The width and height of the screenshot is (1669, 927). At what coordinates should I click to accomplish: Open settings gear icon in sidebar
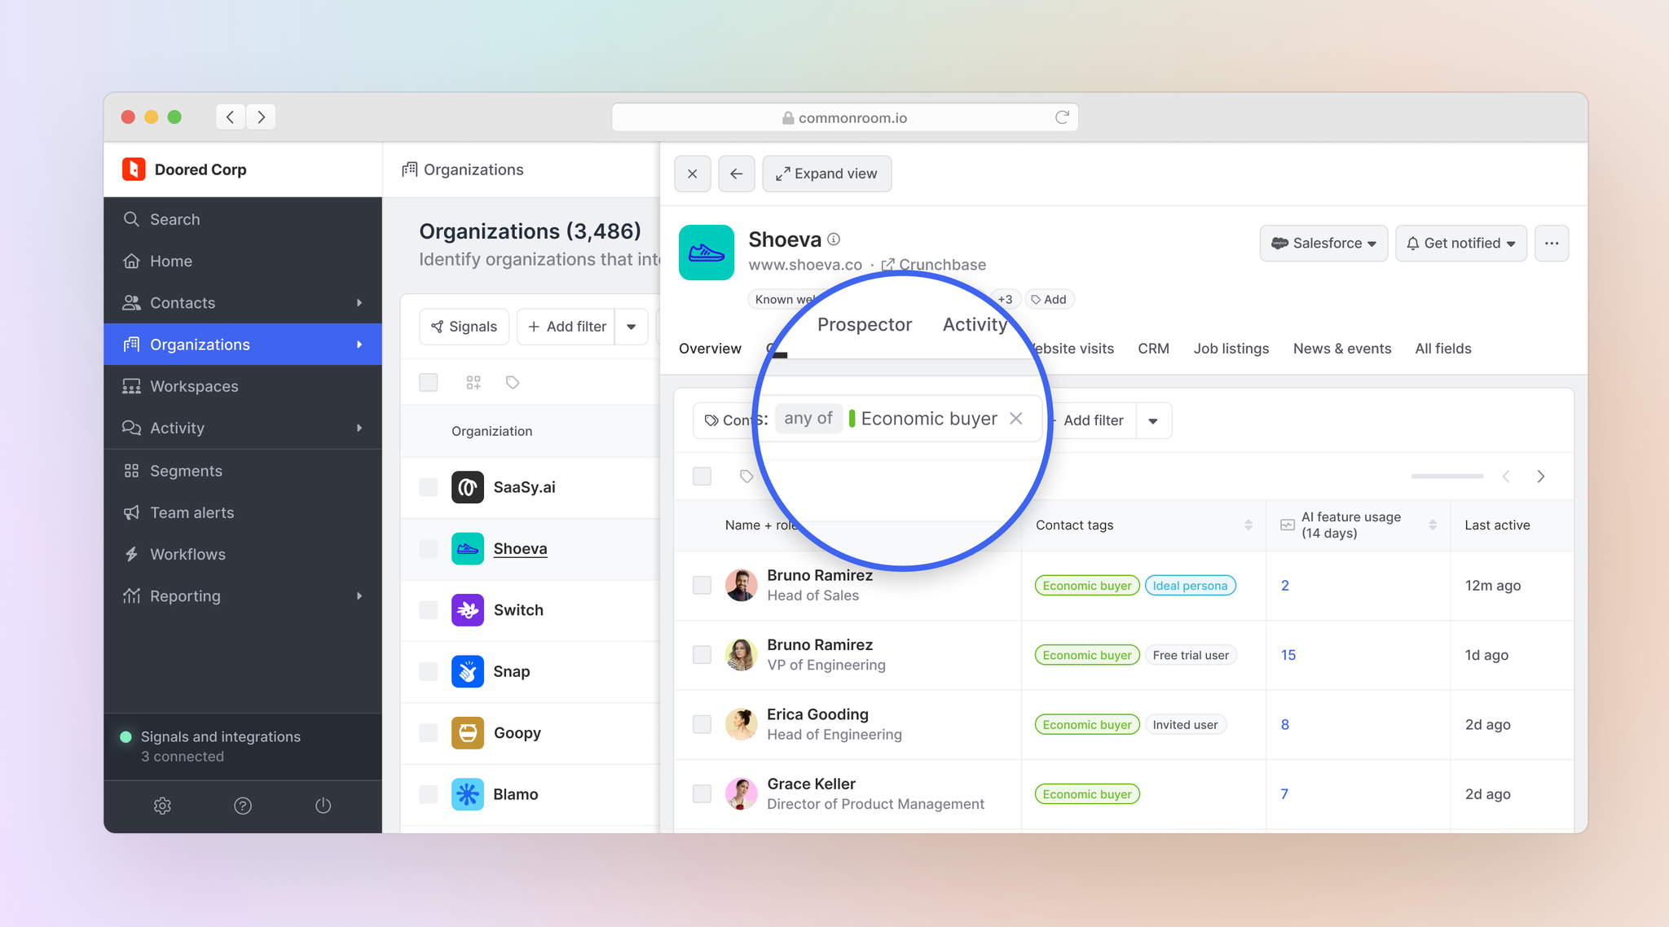tap(162, 806)
